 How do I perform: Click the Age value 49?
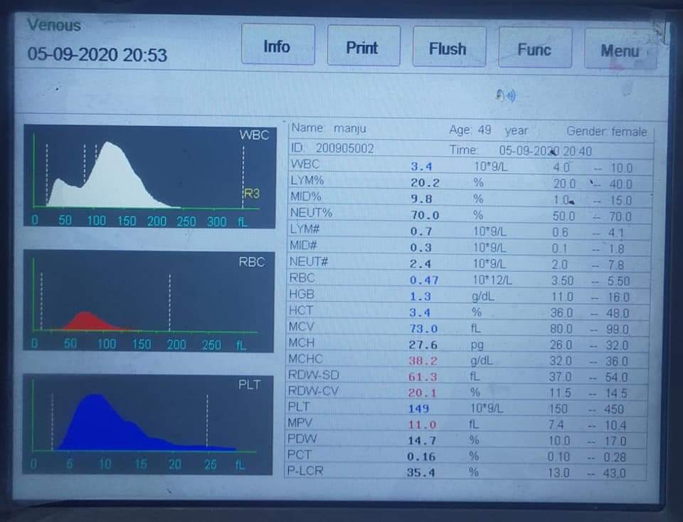tap(485, 130)
